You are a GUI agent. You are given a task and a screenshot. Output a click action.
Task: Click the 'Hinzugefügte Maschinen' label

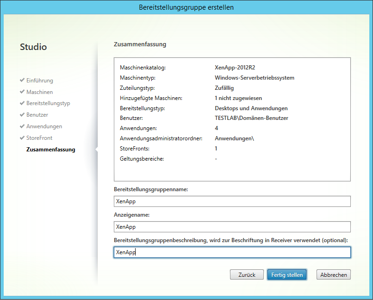(x=151, y=98)
